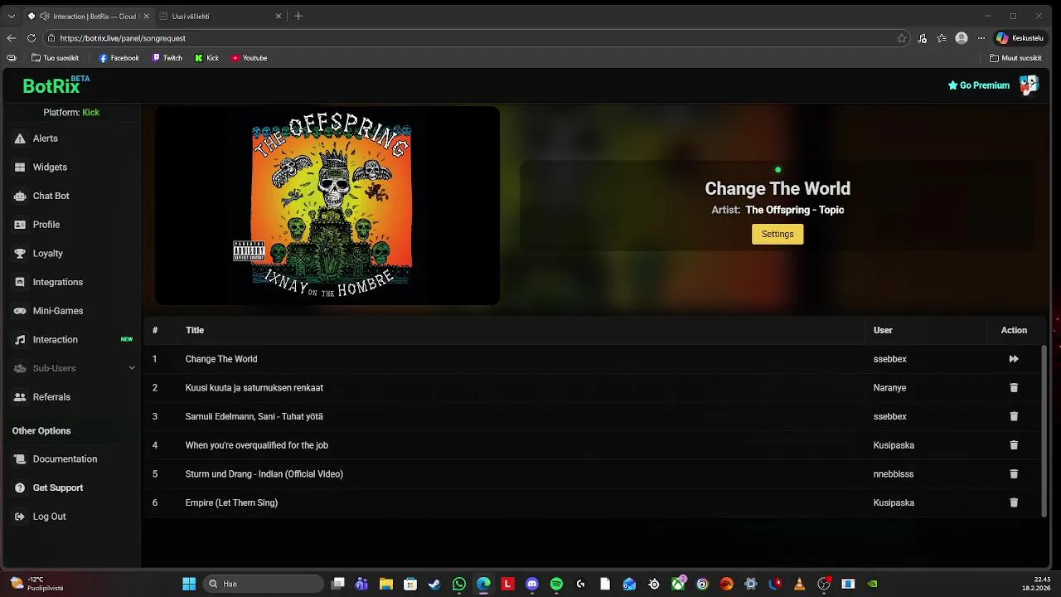Image resolution: width=1061 pixels, height=597 pixels.
Task: Click the Kick platform label
Action: [x=90, y=112]
